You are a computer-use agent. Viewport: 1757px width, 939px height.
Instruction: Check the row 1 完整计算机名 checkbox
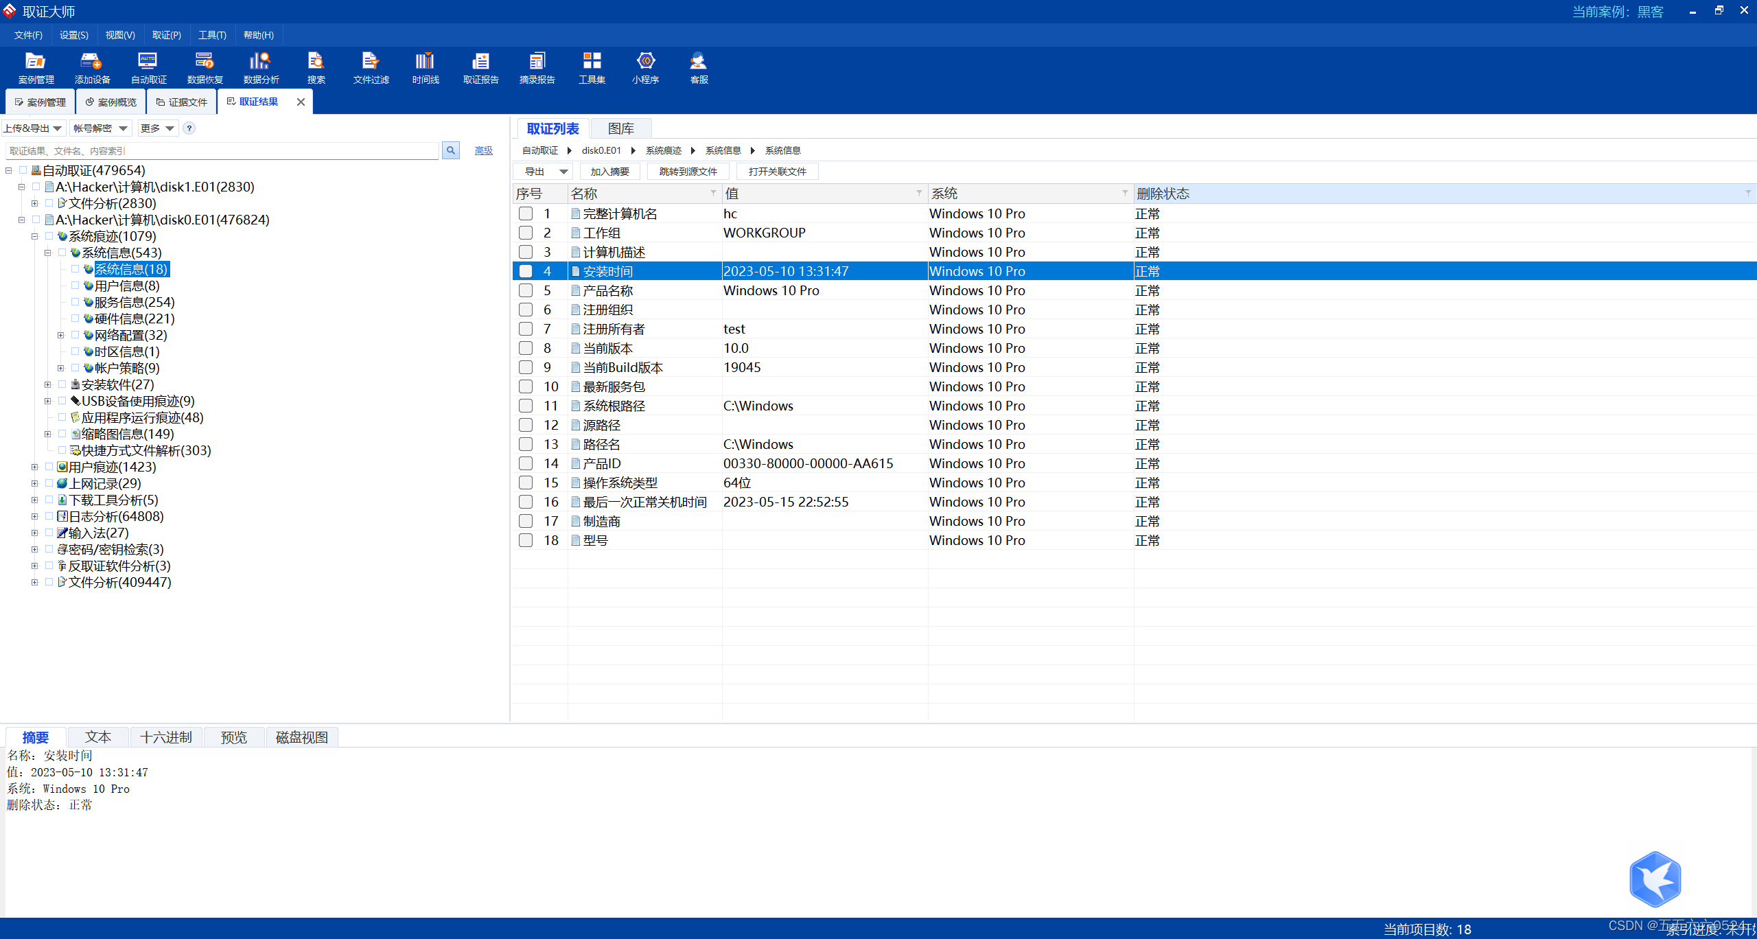[526, 213]
